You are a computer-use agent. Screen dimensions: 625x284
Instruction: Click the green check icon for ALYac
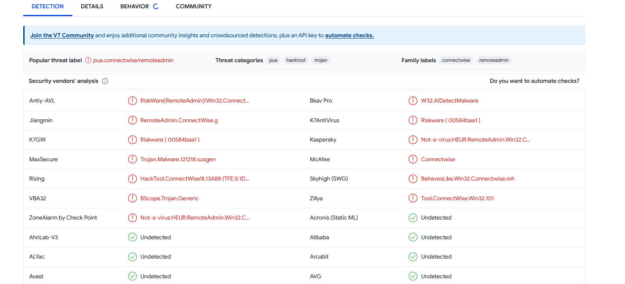(132, 257)
